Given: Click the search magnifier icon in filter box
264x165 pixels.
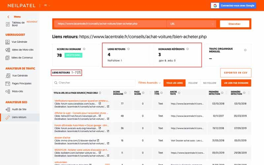Looking at the screenshot, I should (56, 83).
